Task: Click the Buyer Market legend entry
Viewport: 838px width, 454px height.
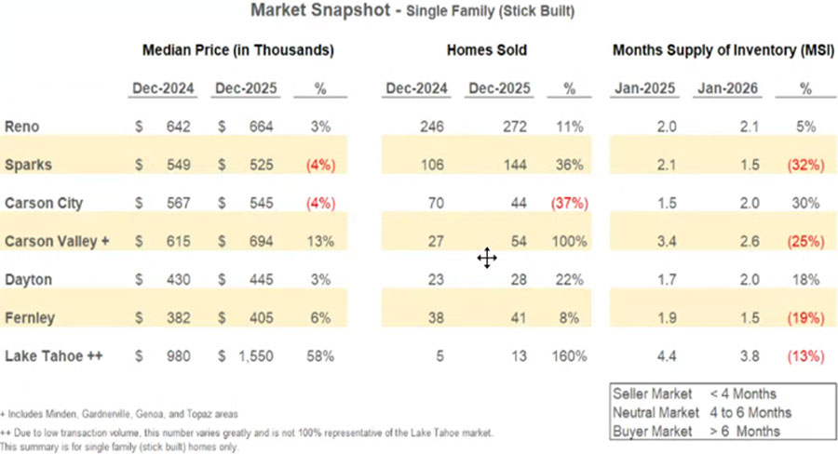Action: pyautogui.click(x=696, y=431)
